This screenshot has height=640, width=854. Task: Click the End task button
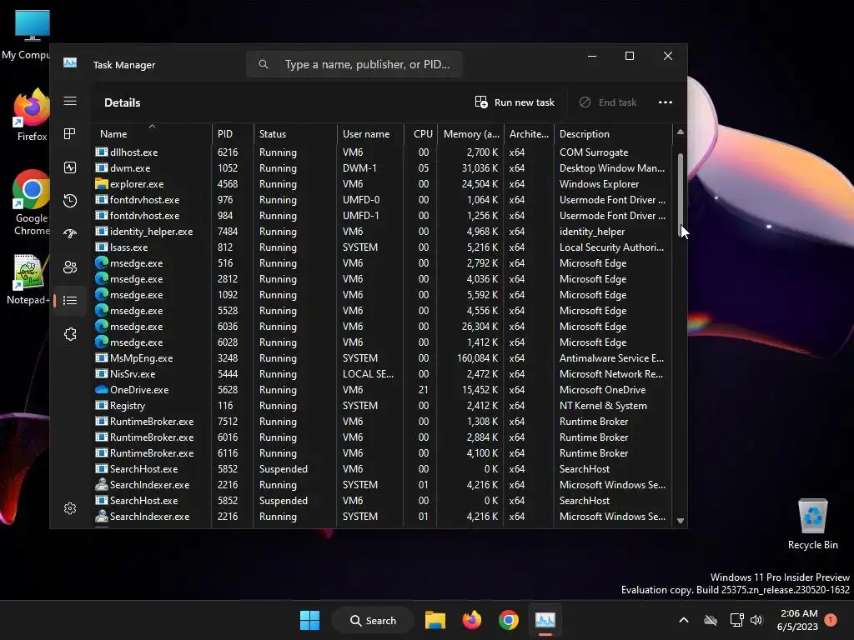tap(608, 102)
